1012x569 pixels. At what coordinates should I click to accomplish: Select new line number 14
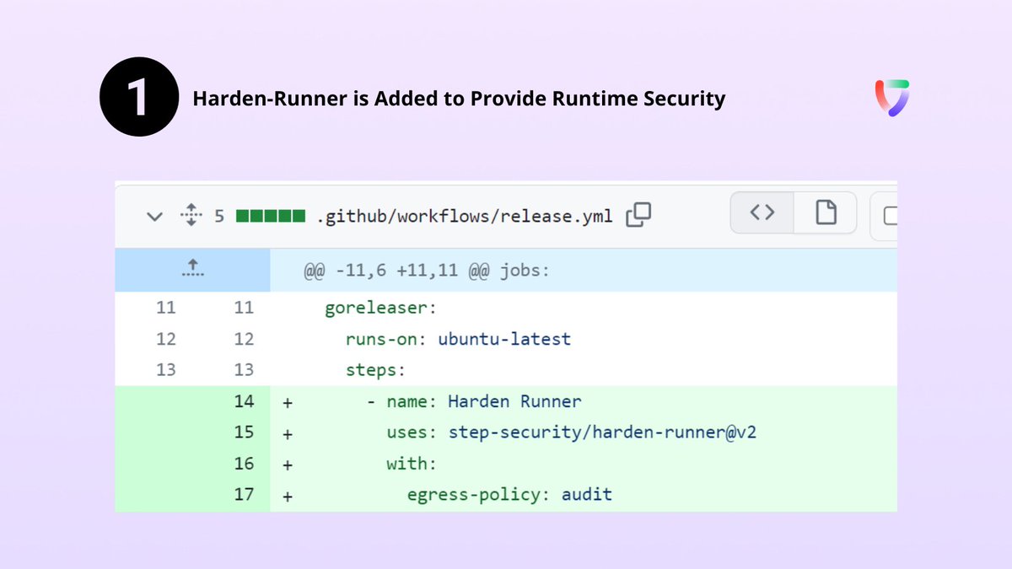tap(244, 401)
